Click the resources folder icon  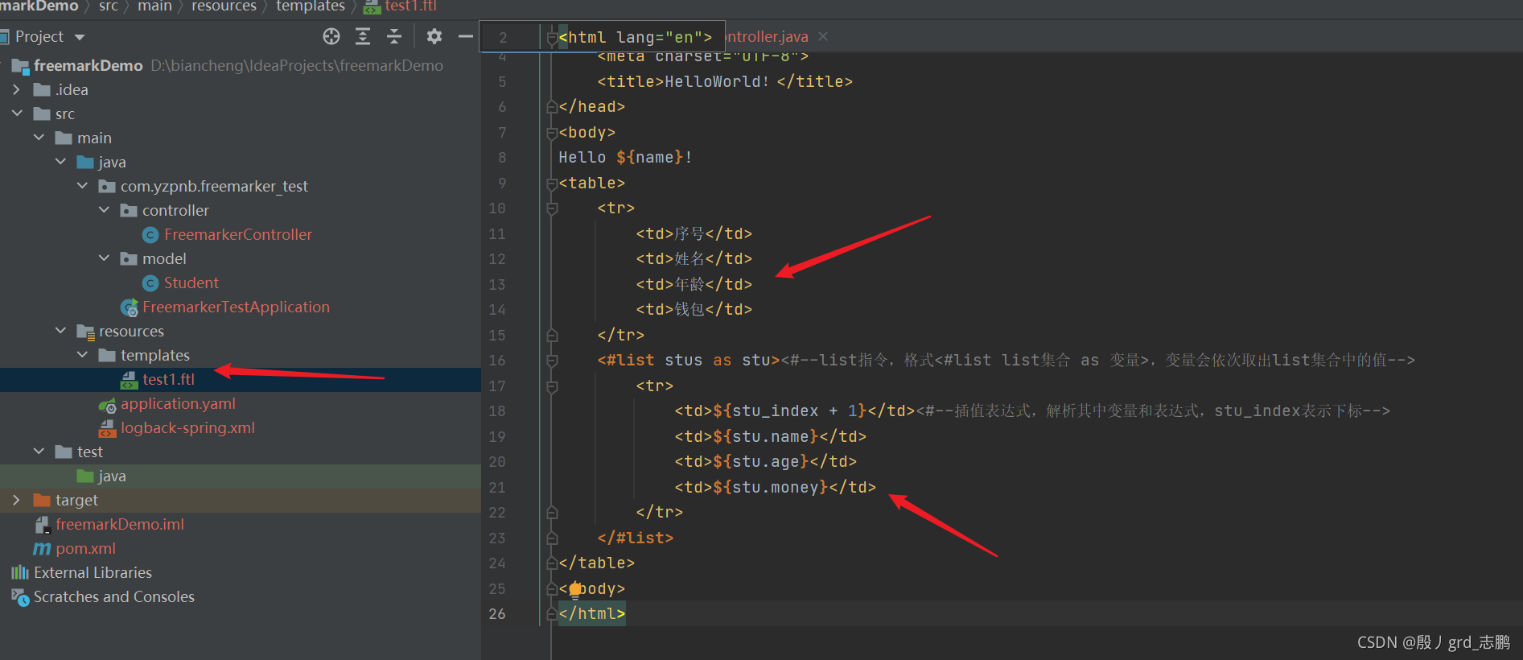pos(85,331)
